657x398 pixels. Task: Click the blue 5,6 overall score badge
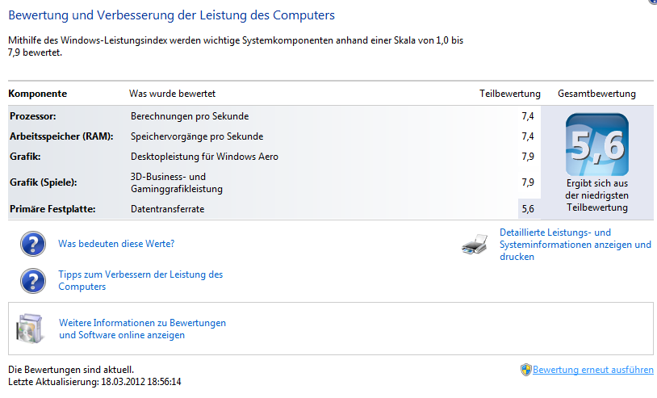(x=597, y=145)
